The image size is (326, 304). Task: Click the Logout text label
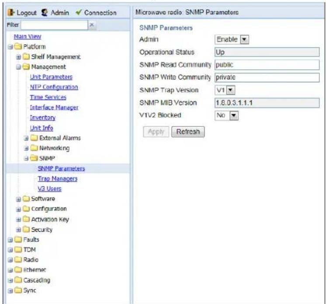coord(26,13)
